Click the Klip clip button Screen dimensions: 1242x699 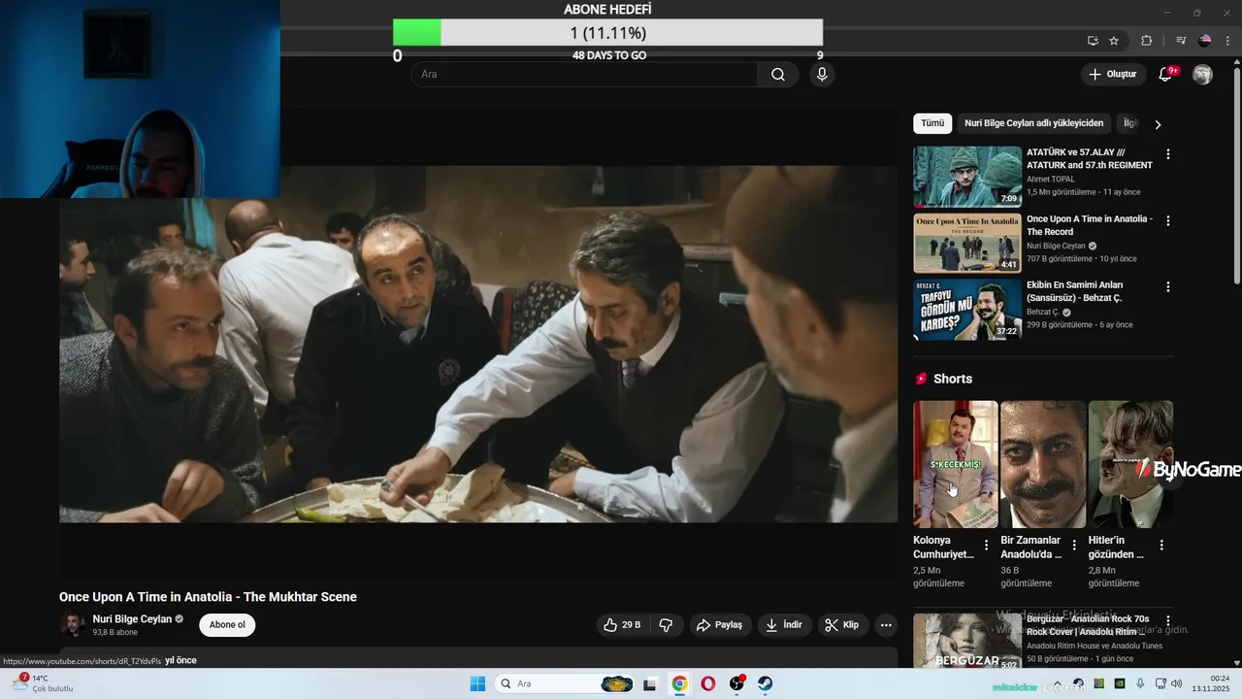click(x=842, y=625)
